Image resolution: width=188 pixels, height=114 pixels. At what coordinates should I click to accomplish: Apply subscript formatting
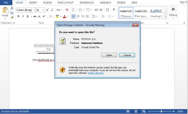[39, 16]
